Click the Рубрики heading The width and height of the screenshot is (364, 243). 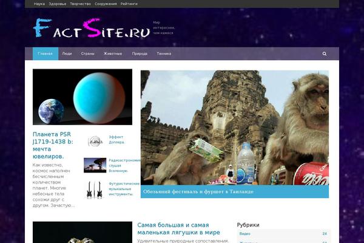coord(248,225)
